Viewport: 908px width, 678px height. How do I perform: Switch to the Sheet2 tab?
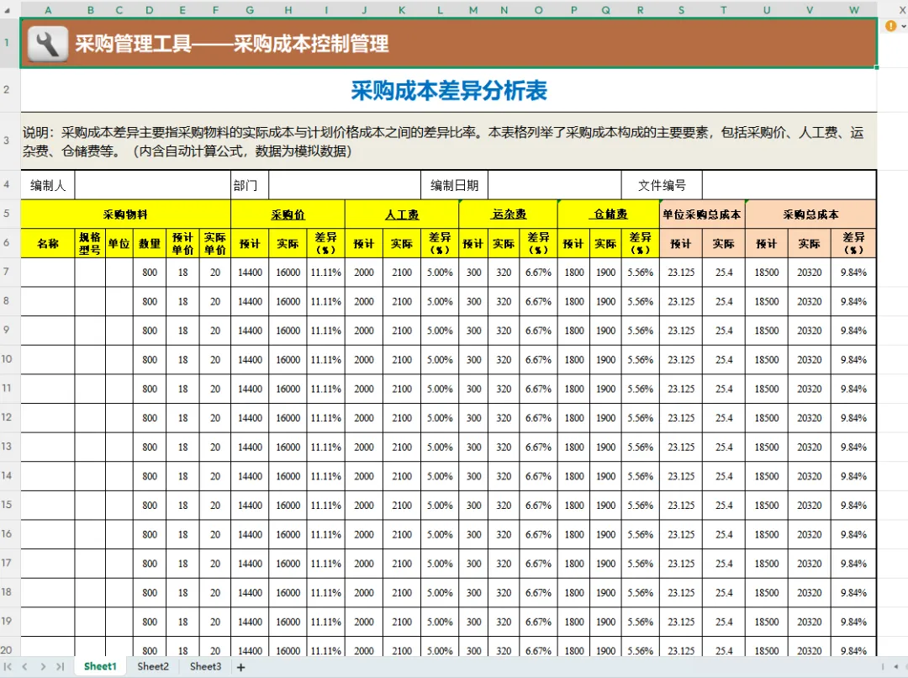click(153, 666)
